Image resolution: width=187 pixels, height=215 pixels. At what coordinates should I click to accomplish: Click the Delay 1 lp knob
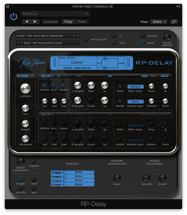click(105, 85)
